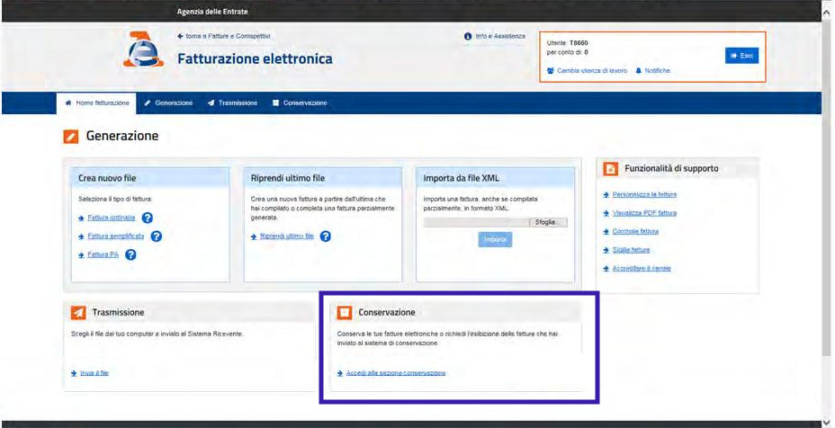Click the Cambia utenza di lavoro users icon

(x=551, y=71)
